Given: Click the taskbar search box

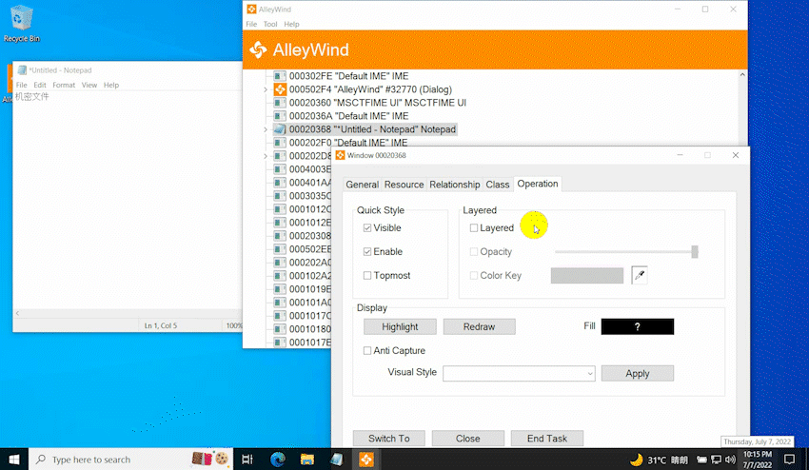Looking at the screenshot, I should (x=131, y=460).
